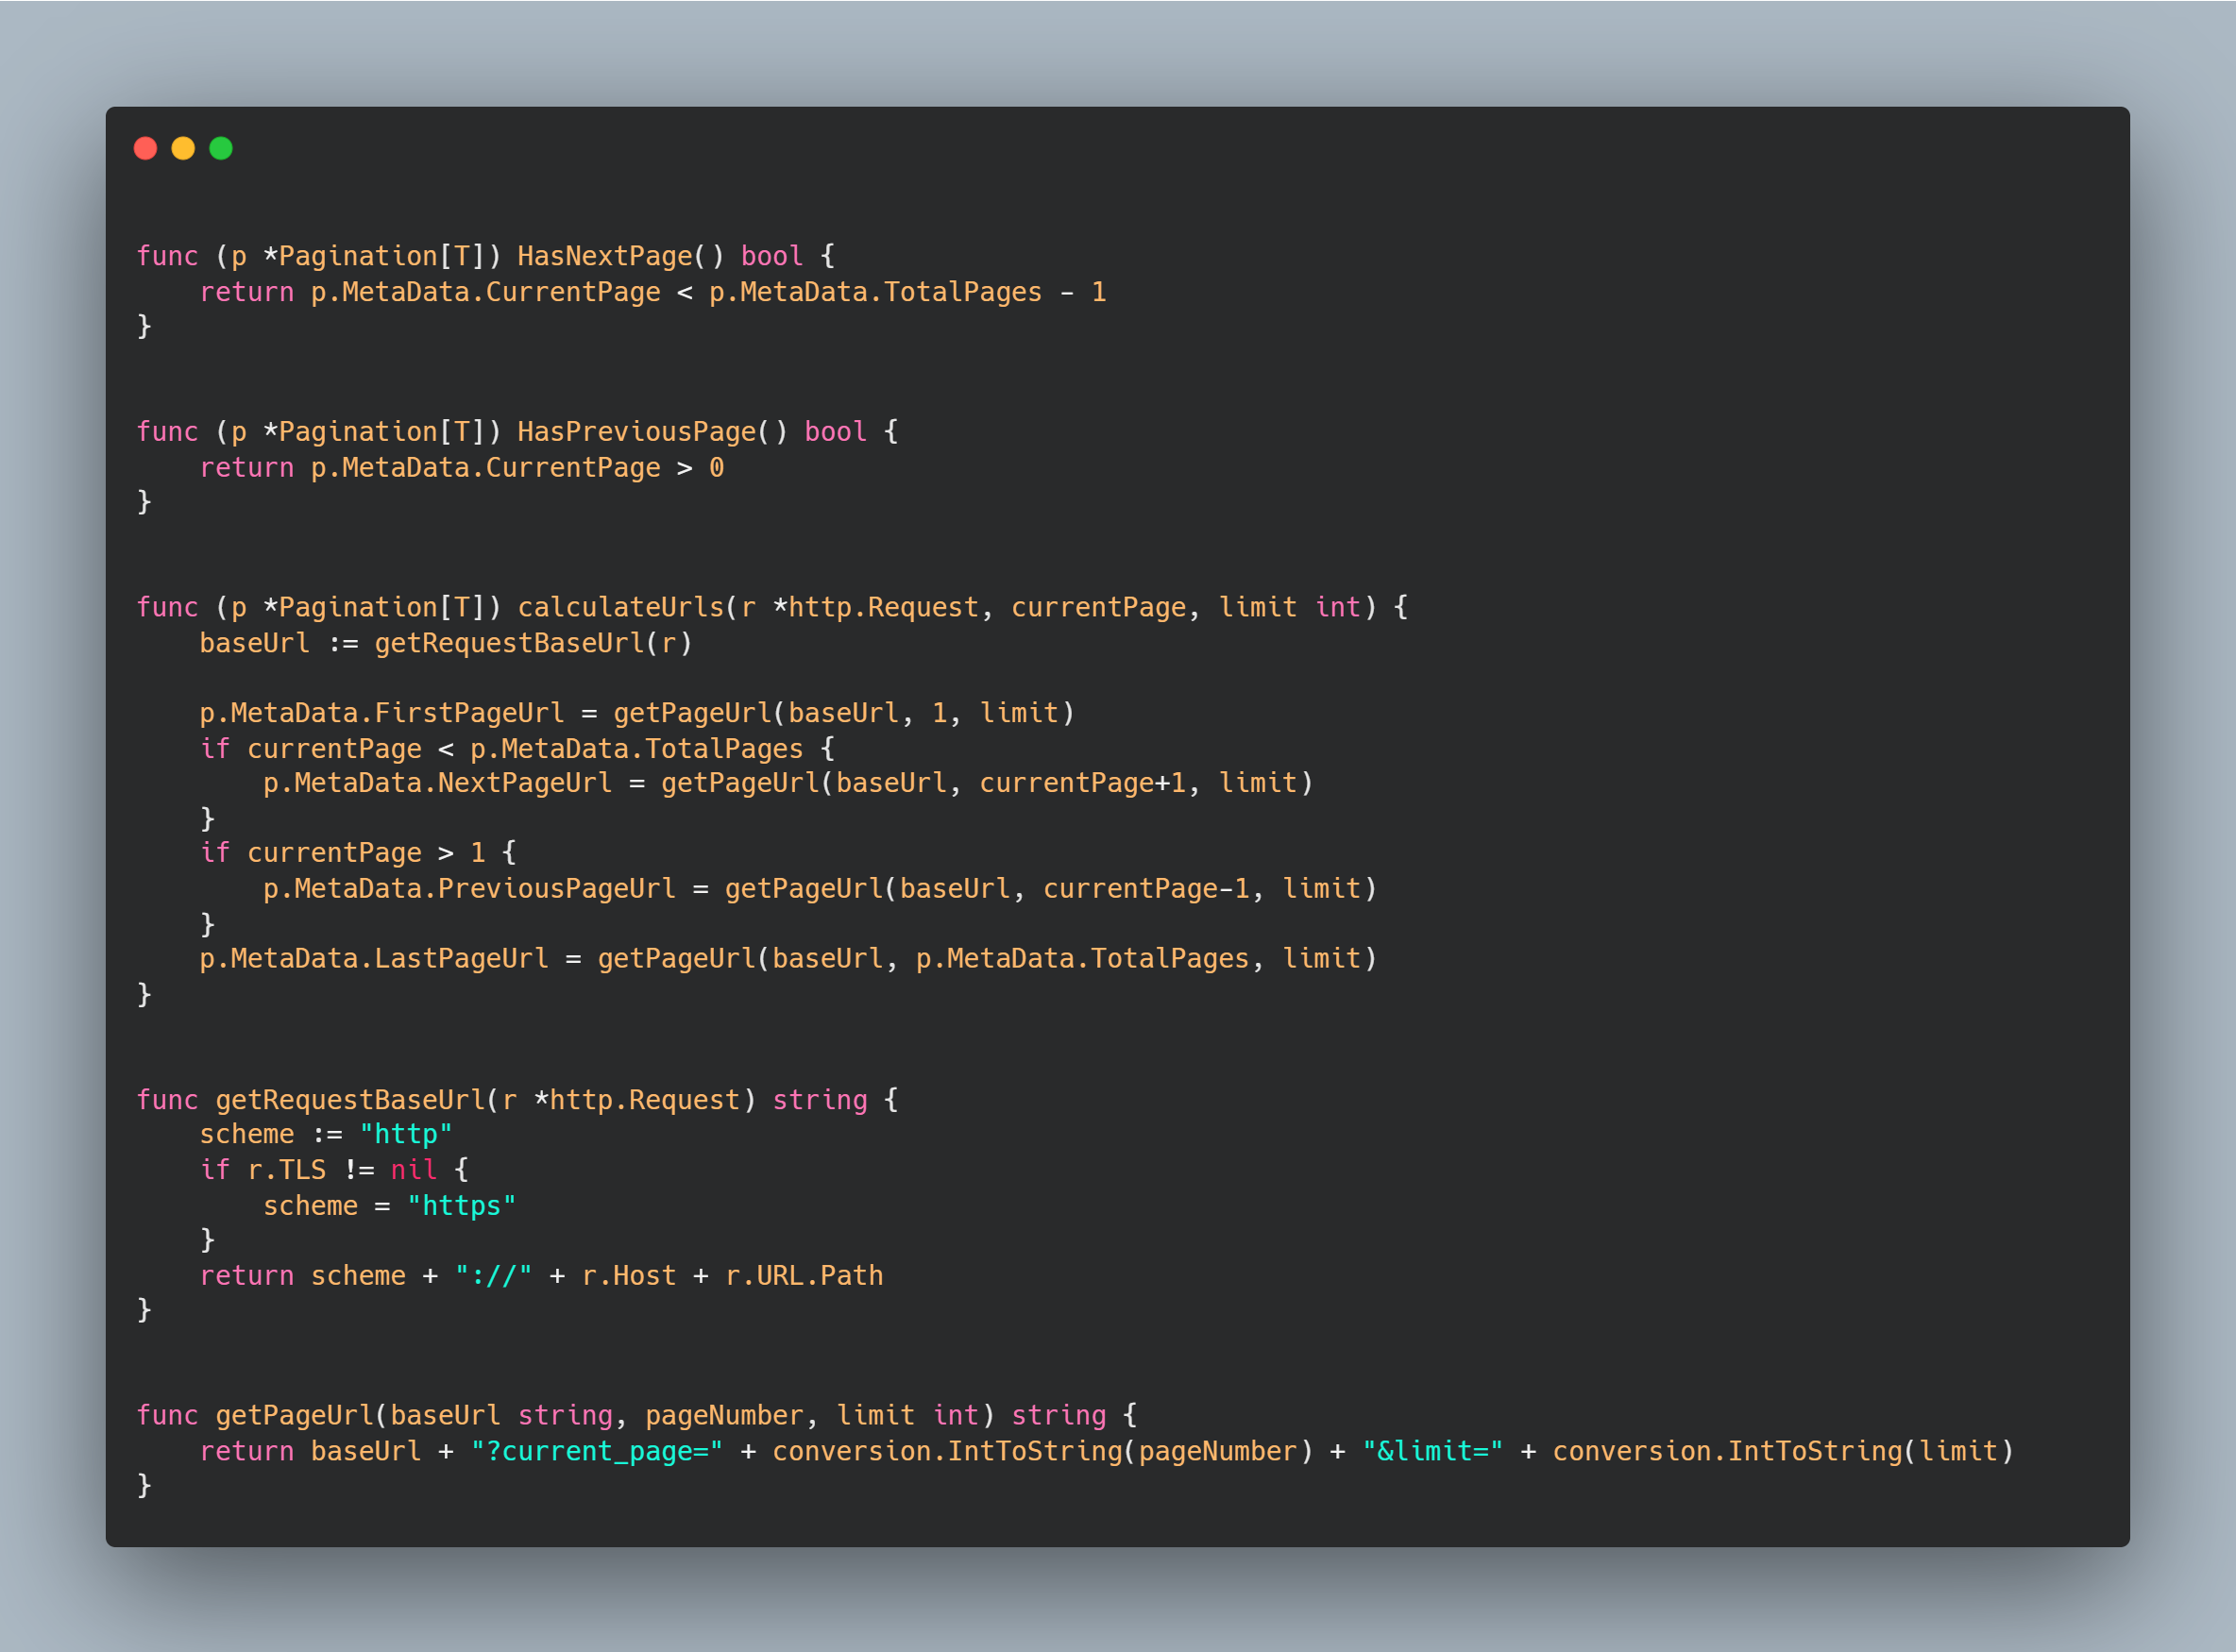Click p.MetaData.PreviousPageUrl identifier
The height and width of the screenshot is (1652, 2236).
coord(469,889)
